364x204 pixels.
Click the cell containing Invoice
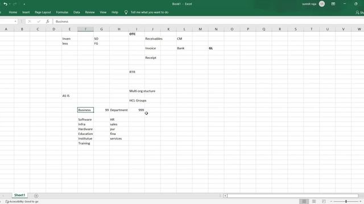tap(152, 48)
